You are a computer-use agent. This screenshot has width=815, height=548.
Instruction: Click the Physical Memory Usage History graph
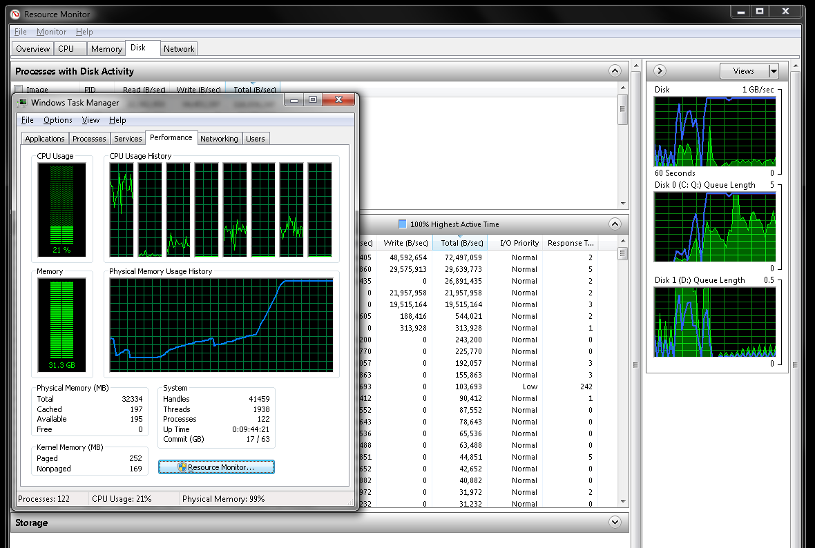[x=222, y=324]
